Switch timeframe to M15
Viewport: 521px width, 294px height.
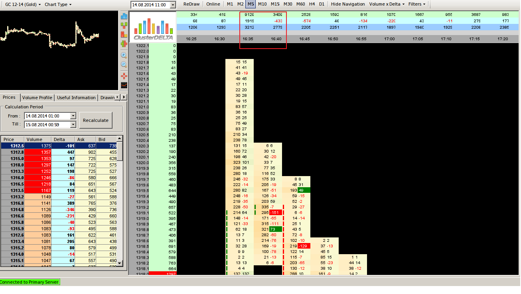pos(275,4)
